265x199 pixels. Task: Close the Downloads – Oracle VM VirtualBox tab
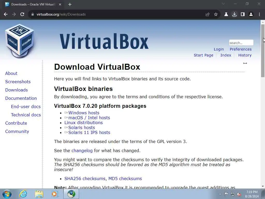[x=60, y=4]
